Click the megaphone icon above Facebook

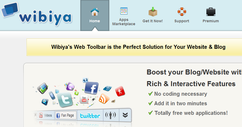[x=85, y=80]
